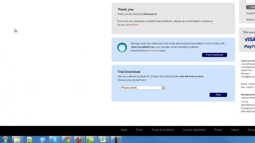Open the Please select product dropdown
Viewport: 255px width, 143px height.
click(x=143, y=88)
